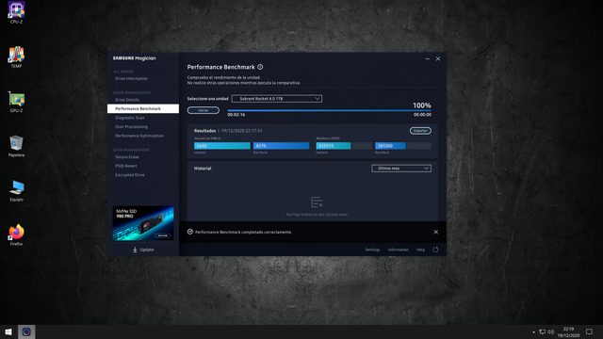Open the Equipo desktop icon

pyautogui.click(x=16, y=190)
